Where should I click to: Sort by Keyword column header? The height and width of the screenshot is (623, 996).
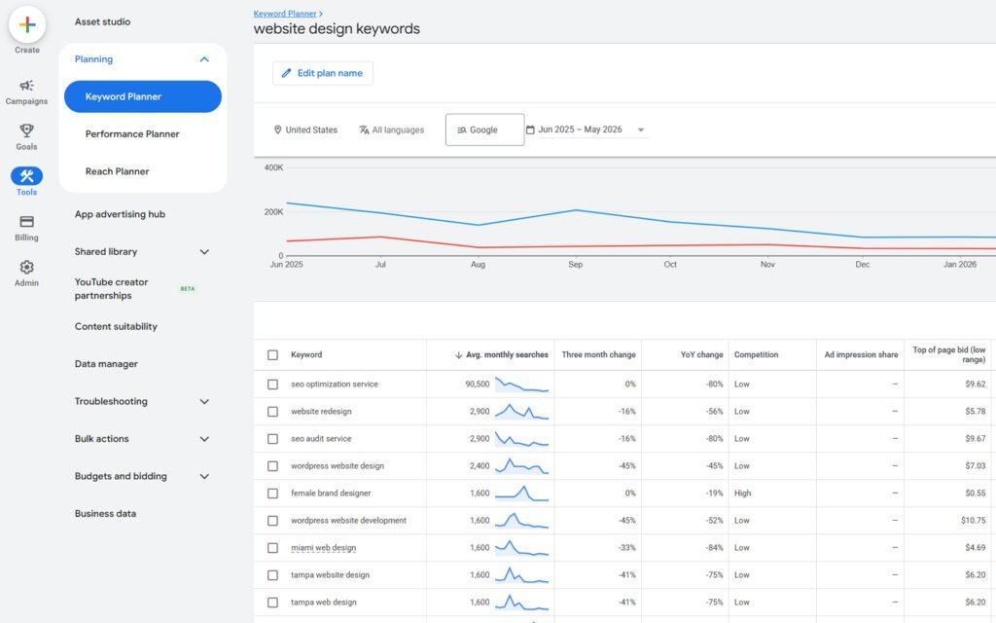click(306, 354)
